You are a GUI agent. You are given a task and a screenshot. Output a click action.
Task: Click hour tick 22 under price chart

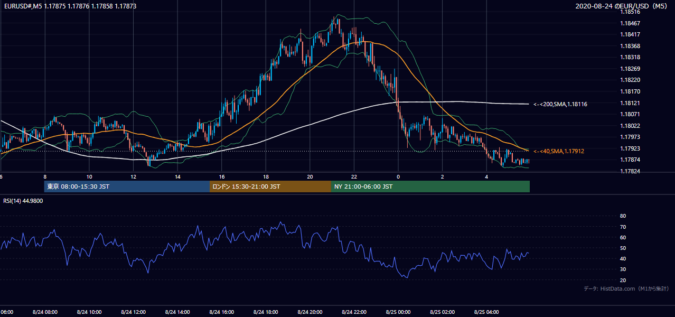click(354, 176)
